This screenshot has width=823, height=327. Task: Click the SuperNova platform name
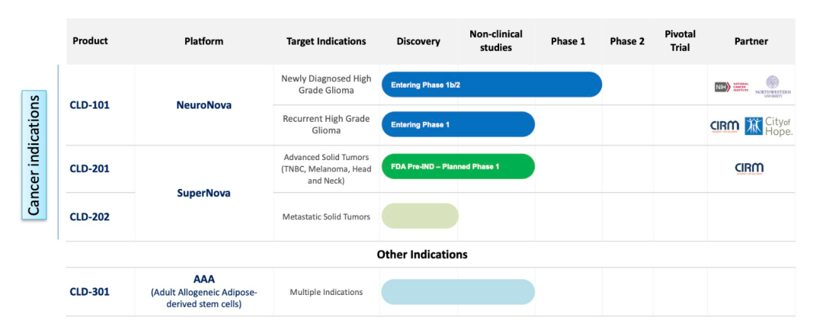[x=203, y=193]
